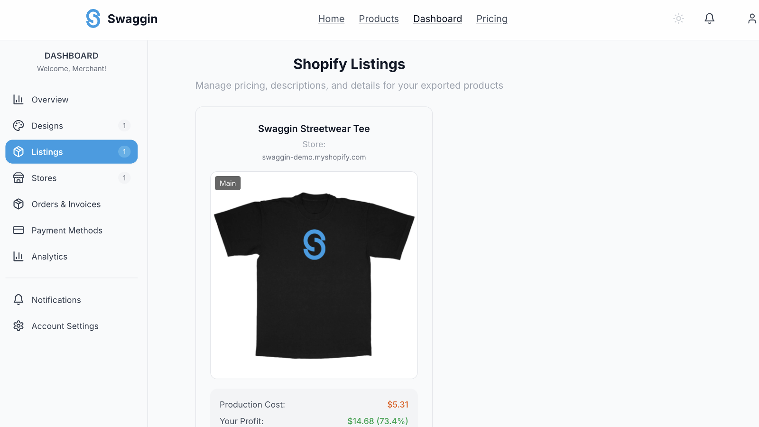Toggle the light/dark theme sun icon
The image size is (759, 427).
click(679, 19)
